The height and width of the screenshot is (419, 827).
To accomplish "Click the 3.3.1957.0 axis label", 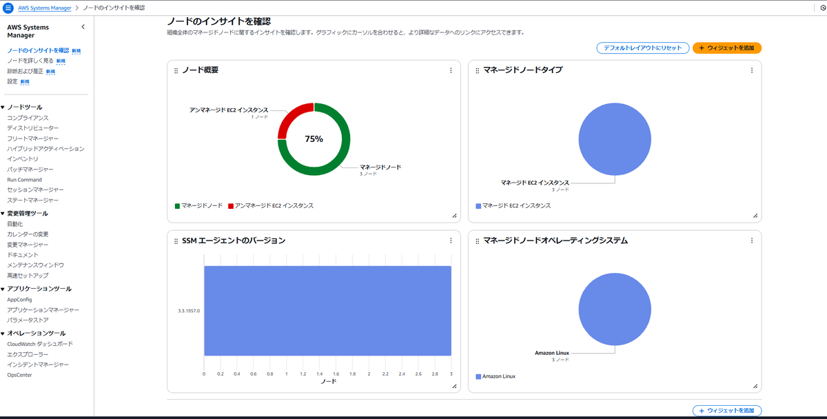I will pos(189,311).
